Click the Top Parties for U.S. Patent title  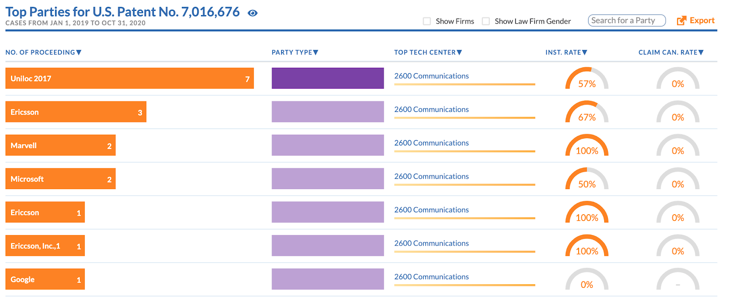click(123, 12)
